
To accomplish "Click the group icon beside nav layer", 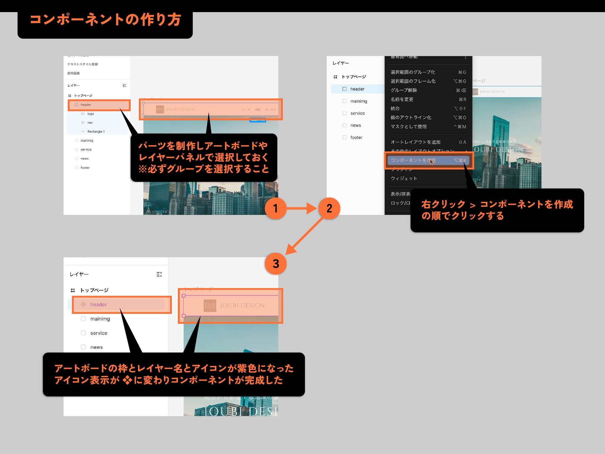I will [83, 123].
